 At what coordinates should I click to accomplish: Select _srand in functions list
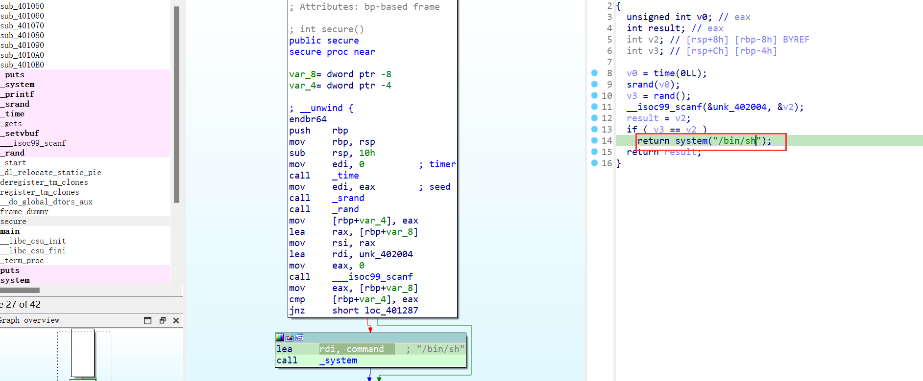(x=85, y=104)
